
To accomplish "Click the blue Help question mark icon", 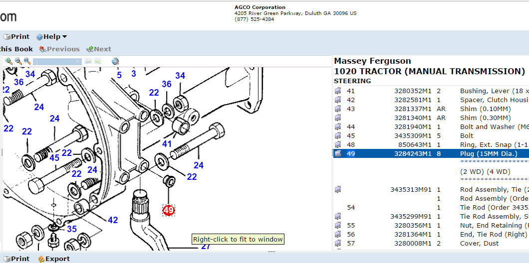I will 39,37.
